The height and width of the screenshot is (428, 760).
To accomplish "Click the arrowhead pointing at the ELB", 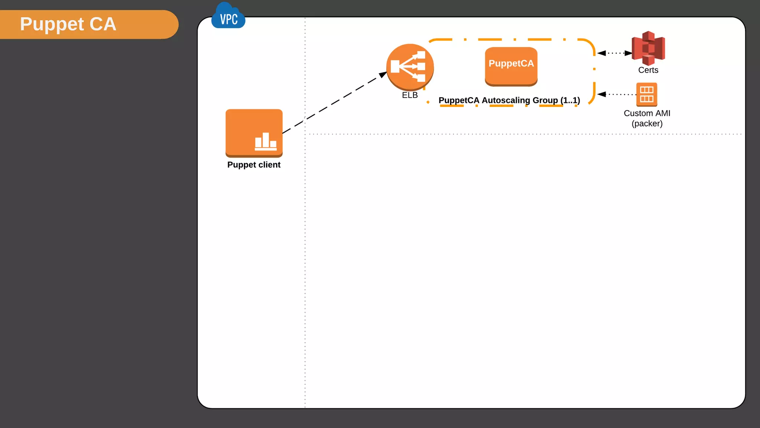I will 383,75.
